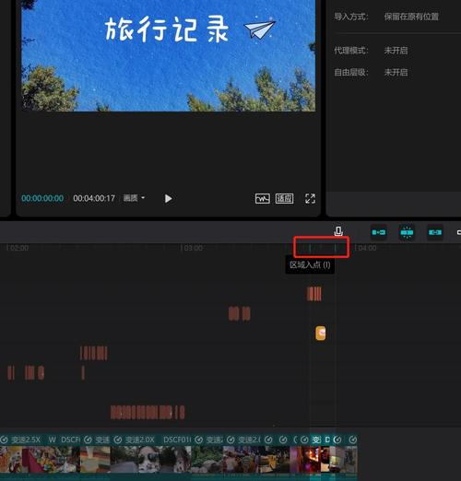Open the video scopes waveform icon
This screenshot has height=481, width=461.
(263, 198)
